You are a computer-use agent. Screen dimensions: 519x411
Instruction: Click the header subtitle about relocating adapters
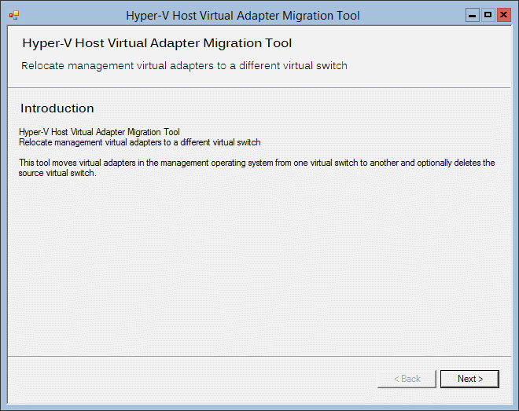pos(184,66)
